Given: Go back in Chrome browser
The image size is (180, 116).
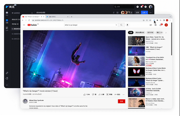Looking at the screenshot, I should [22, 20].
